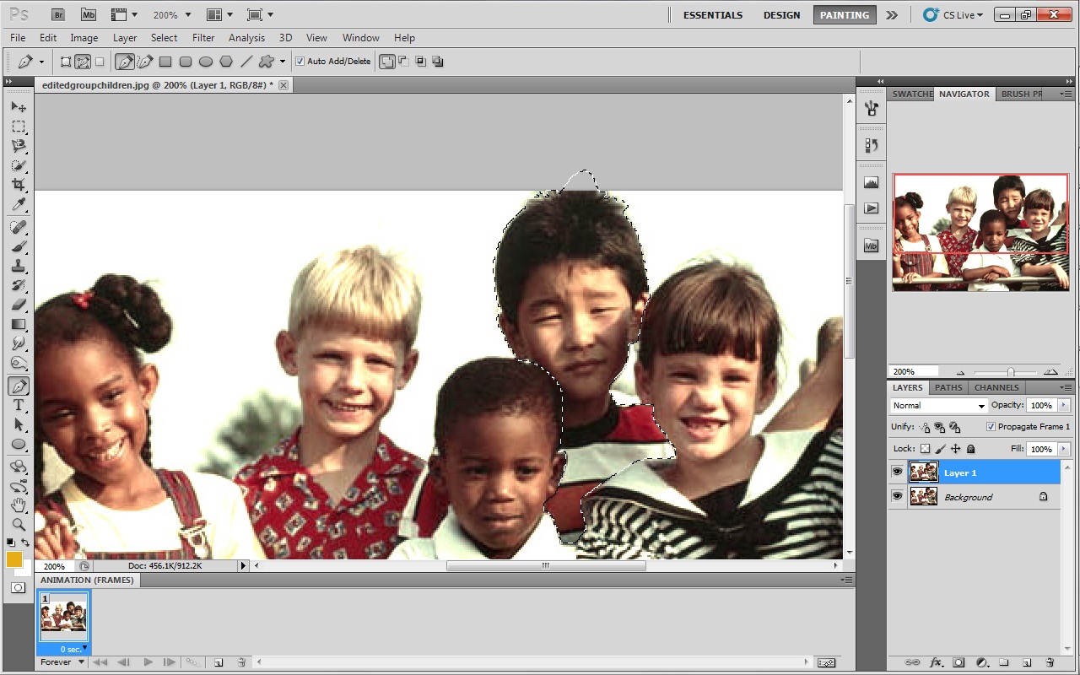The width and height of the screenshot is (1080, 675).
Task: Expand more workspaces chevron
Action: 892,15
